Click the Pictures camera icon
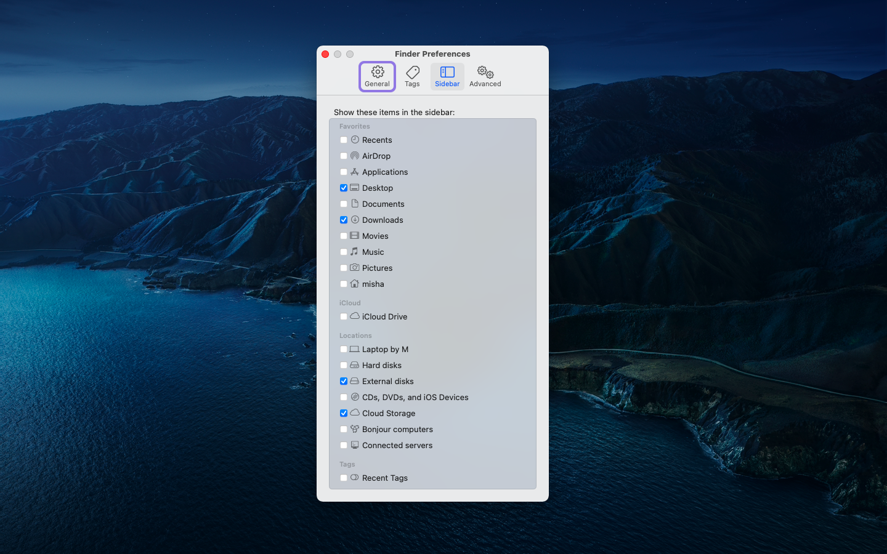 (355, 268)
